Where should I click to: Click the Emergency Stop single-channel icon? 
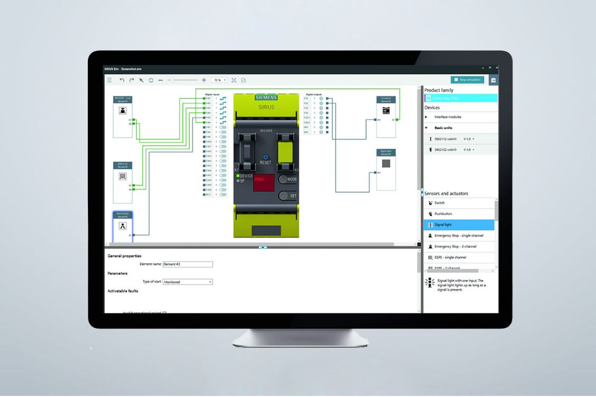tap(430, 236)
